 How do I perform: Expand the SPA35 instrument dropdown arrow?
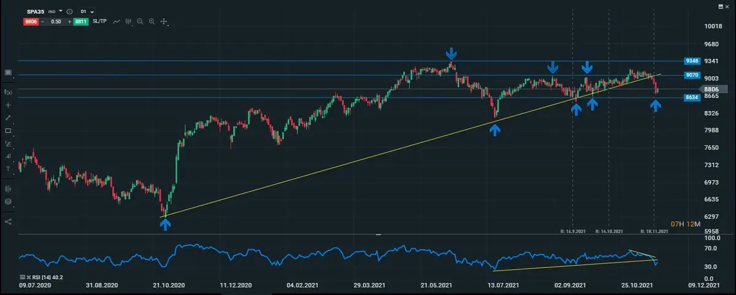pyautogui.click(x=61, y=12)
